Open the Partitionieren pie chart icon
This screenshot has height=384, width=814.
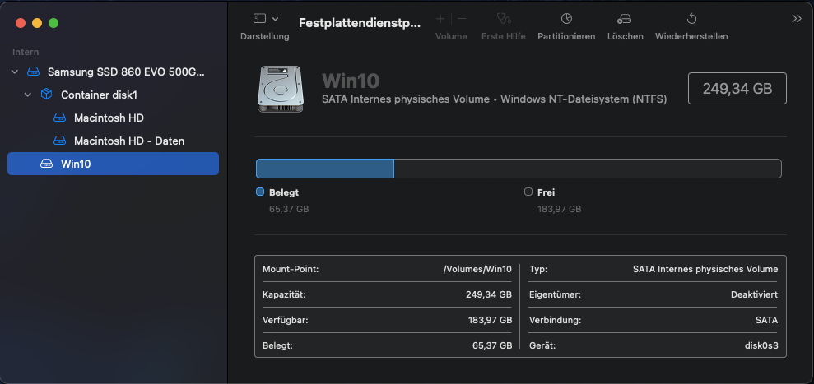[x=566, y=19]
